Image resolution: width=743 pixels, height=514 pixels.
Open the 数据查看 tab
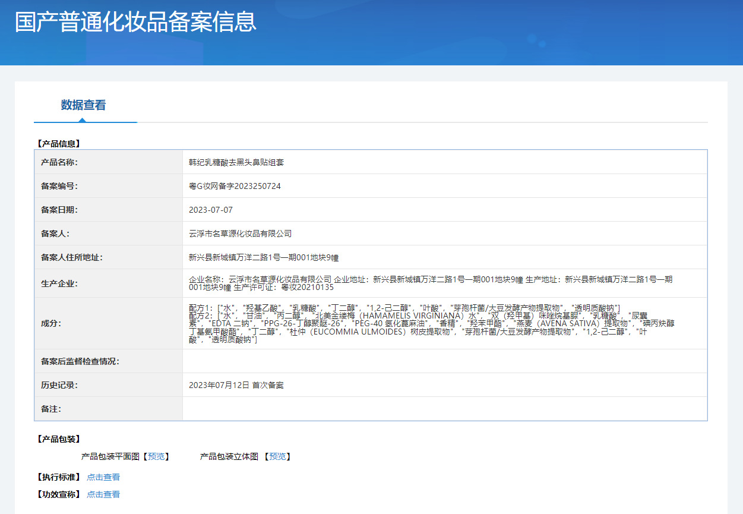[84, 105]
